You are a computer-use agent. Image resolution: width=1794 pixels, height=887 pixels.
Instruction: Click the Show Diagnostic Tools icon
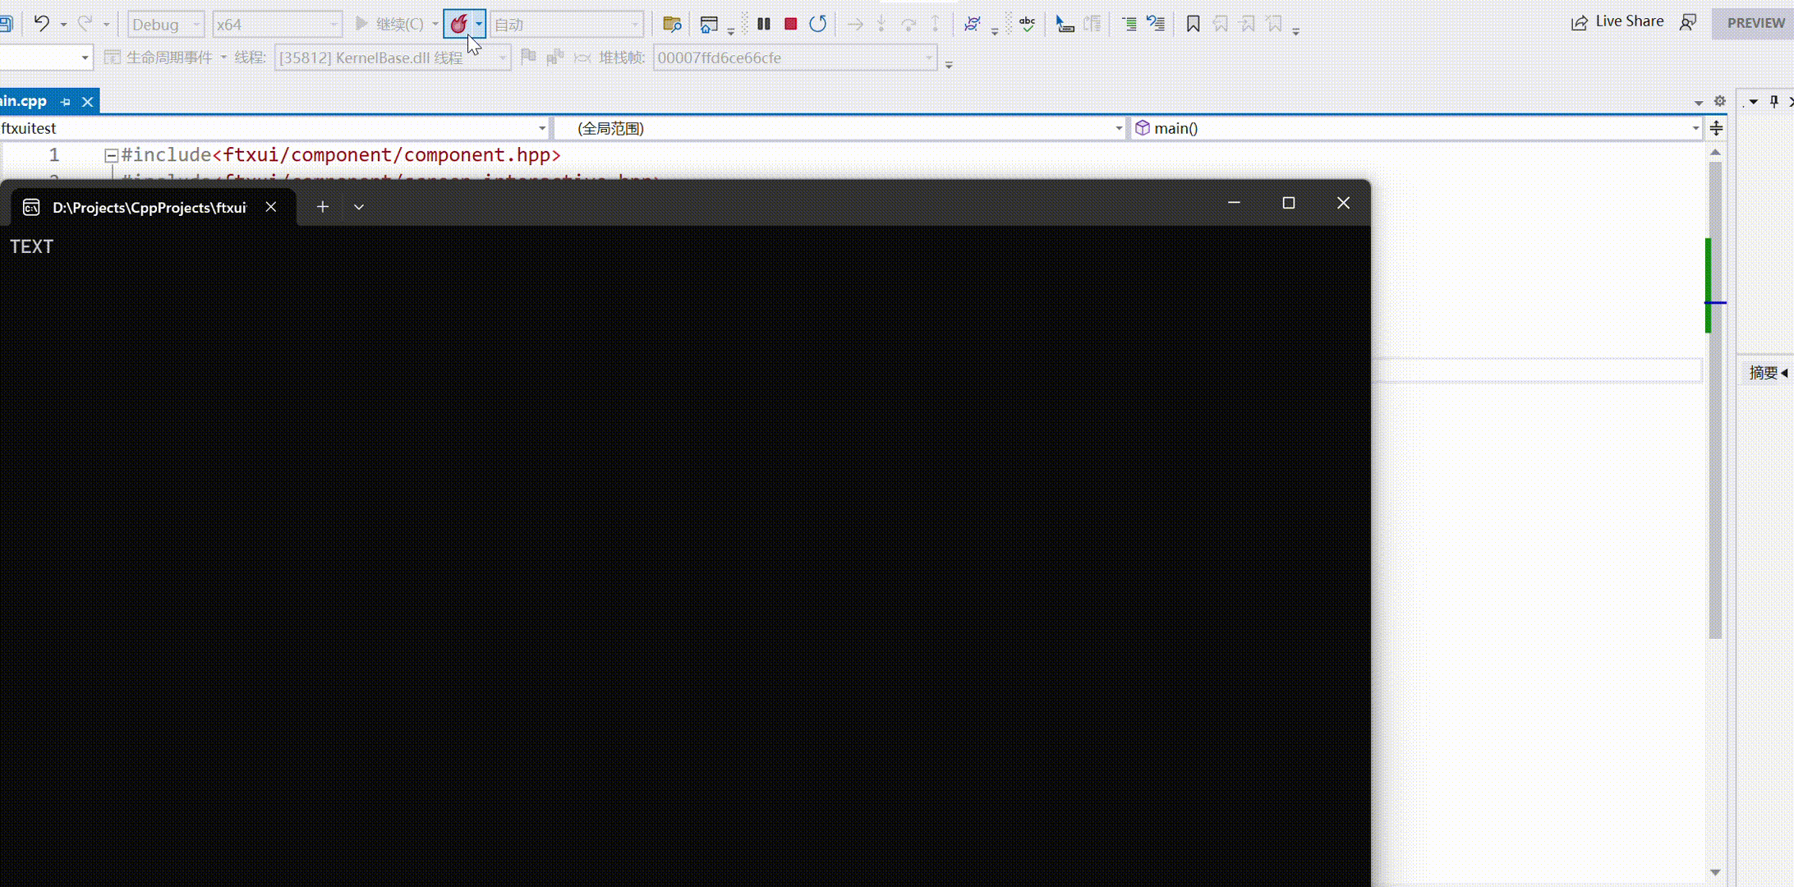pyautogui.click(x=710, y=23)
